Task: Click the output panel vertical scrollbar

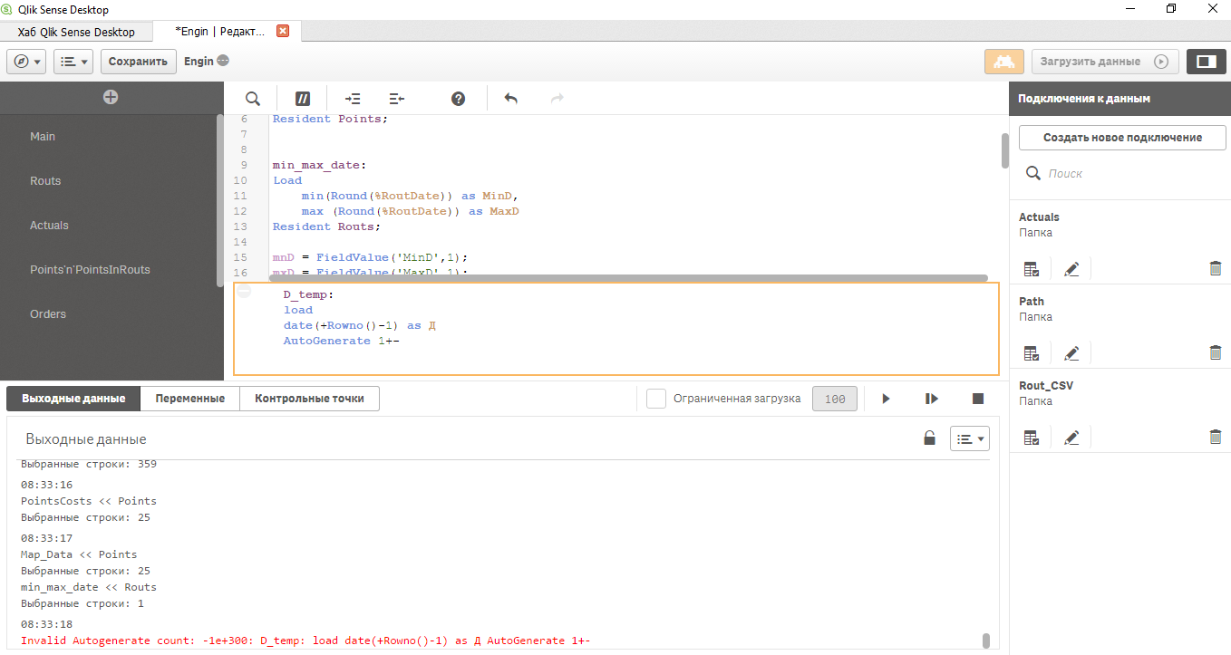Action: 985,641
